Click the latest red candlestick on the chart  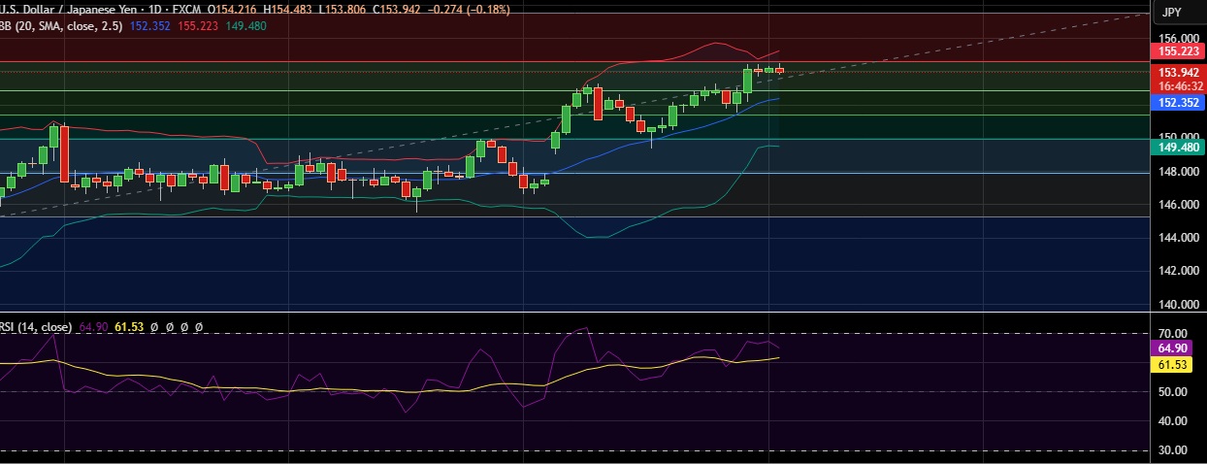click(778, 70)
